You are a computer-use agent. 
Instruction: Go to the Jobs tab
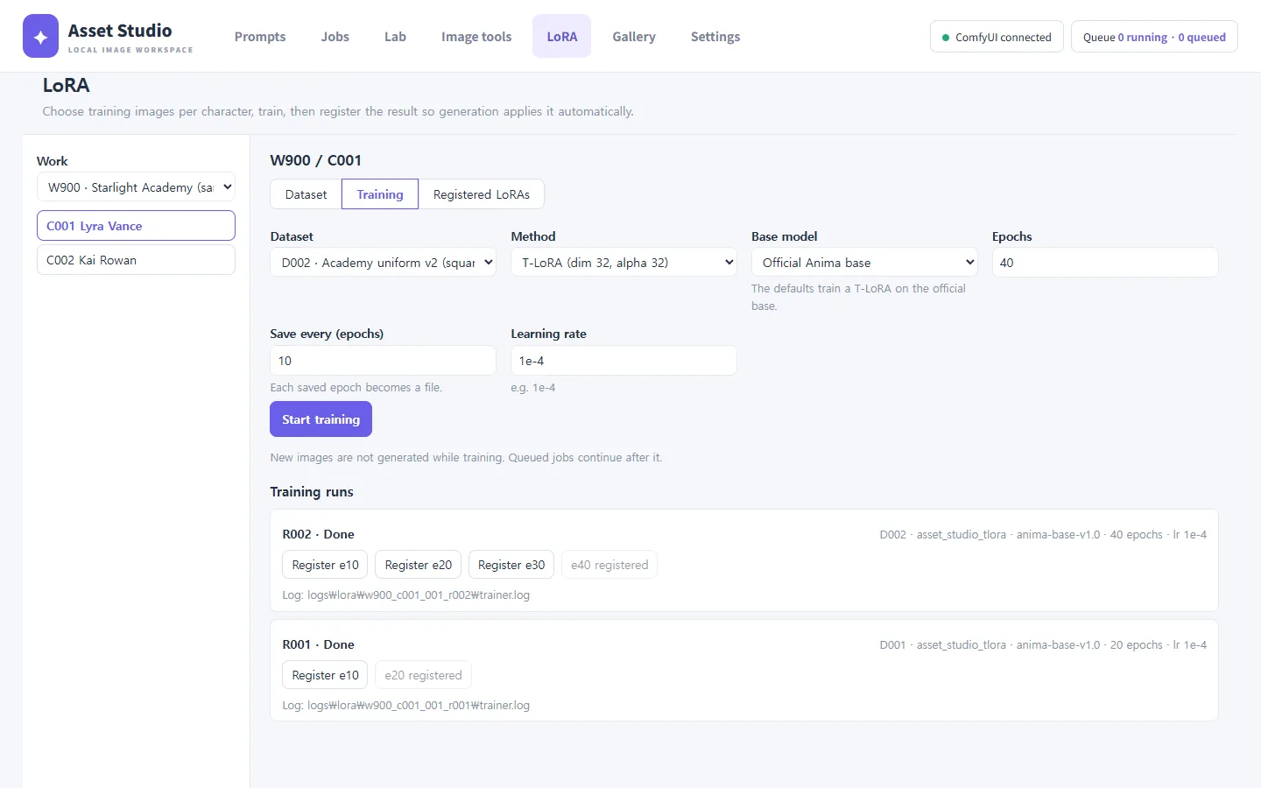[335, 37]
